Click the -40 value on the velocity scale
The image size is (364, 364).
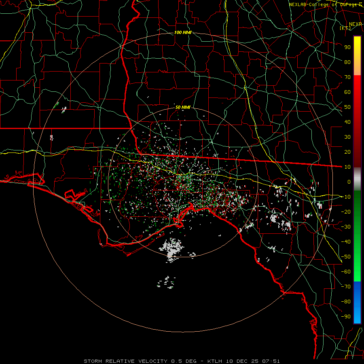[346, 242]
